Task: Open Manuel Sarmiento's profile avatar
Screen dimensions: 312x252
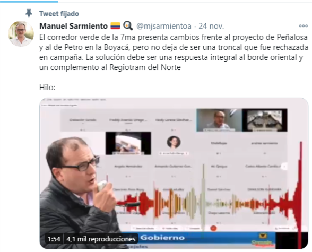Action: [x=21, y=33]
